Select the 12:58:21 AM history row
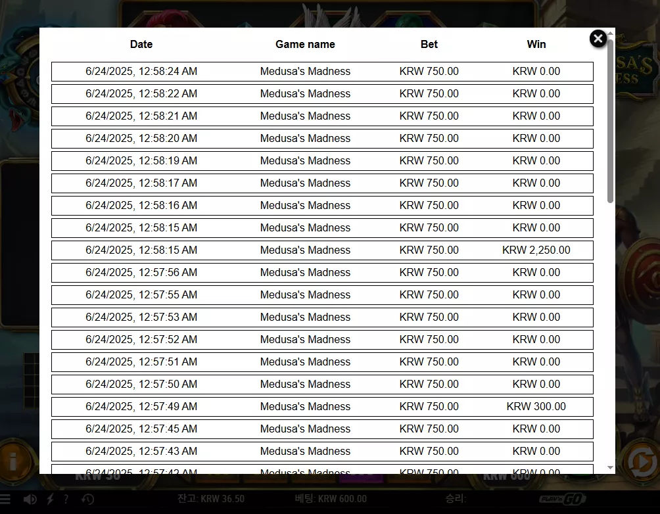 [322, 116]
